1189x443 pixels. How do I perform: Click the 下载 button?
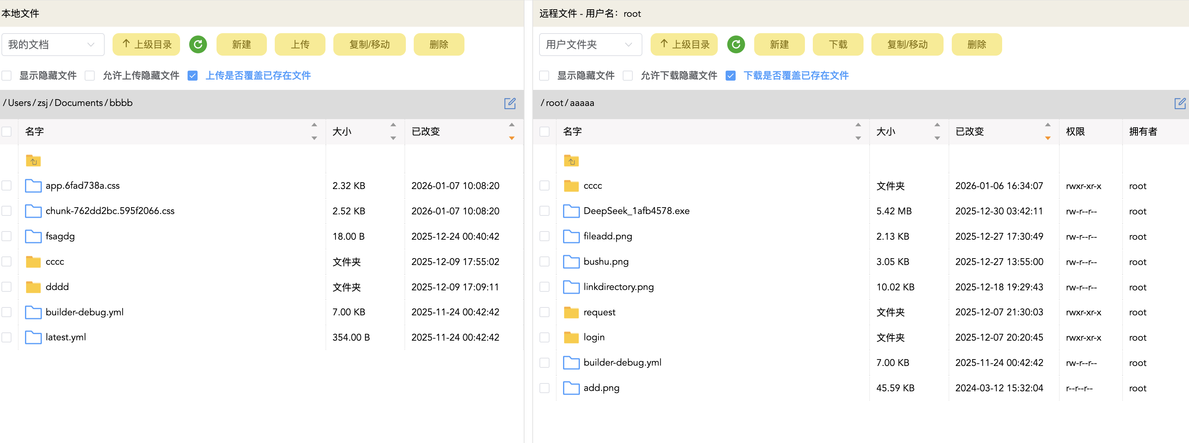click(837, 44)
